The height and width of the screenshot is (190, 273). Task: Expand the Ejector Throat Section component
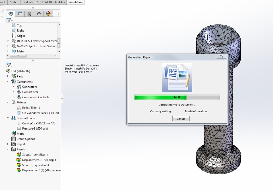tap(8, 46)
